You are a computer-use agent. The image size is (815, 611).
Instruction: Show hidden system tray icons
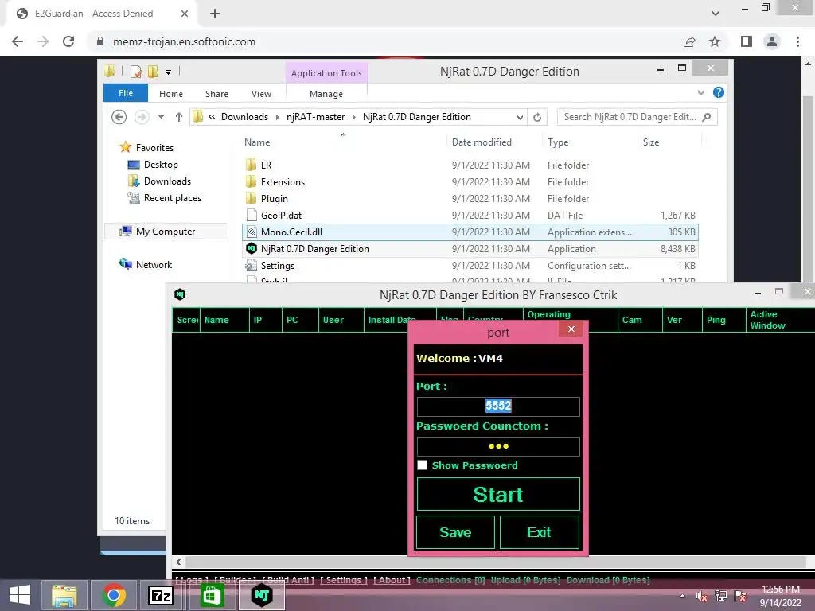tap(682, 596)
